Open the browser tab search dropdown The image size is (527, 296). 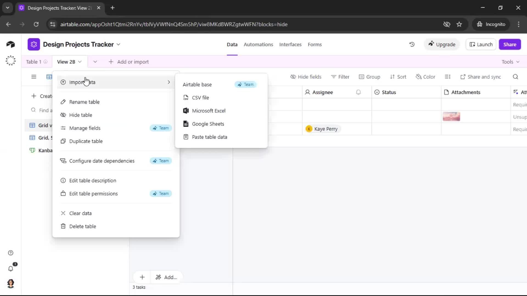tap(8, 8)
